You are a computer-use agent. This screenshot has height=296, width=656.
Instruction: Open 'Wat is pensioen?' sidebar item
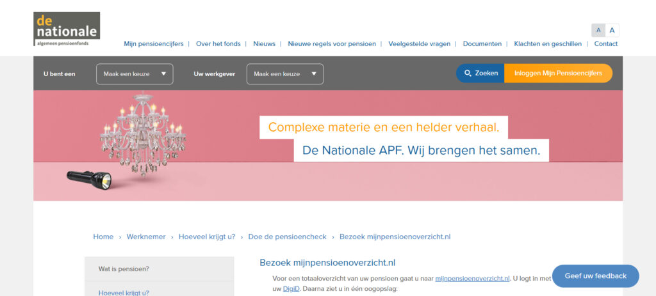pyautogui.click(x=160, y=269)
